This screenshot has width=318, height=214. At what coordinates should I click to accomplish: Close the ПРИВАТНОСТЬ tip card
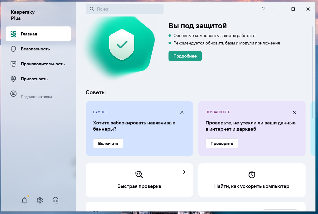(x=294, y=112)
